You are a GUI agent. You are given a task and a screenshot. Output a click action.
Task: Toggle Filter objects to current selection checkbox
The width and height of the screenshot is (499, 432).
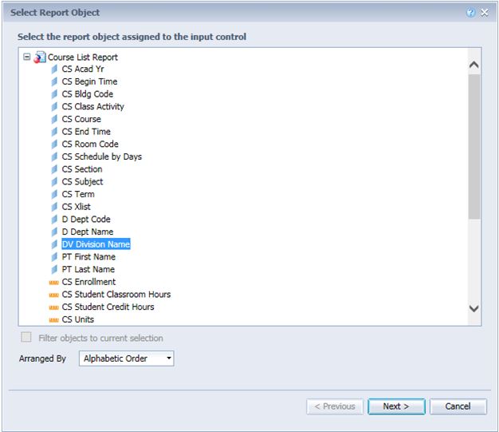pos(26,337)
